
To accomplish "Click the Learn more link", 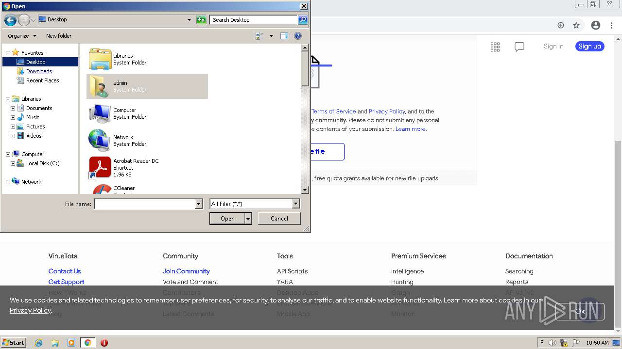I will 411,129.
